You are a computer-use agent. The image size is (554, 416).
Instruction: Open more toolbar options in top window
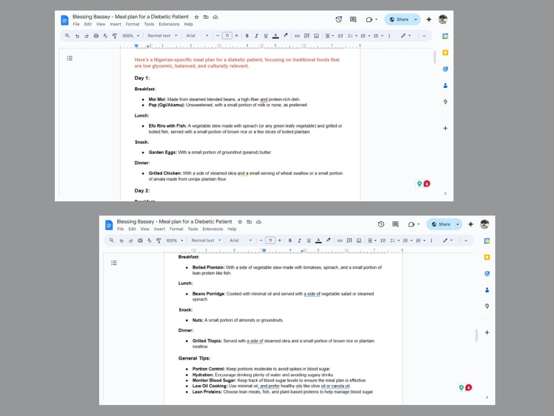point(389,35)
